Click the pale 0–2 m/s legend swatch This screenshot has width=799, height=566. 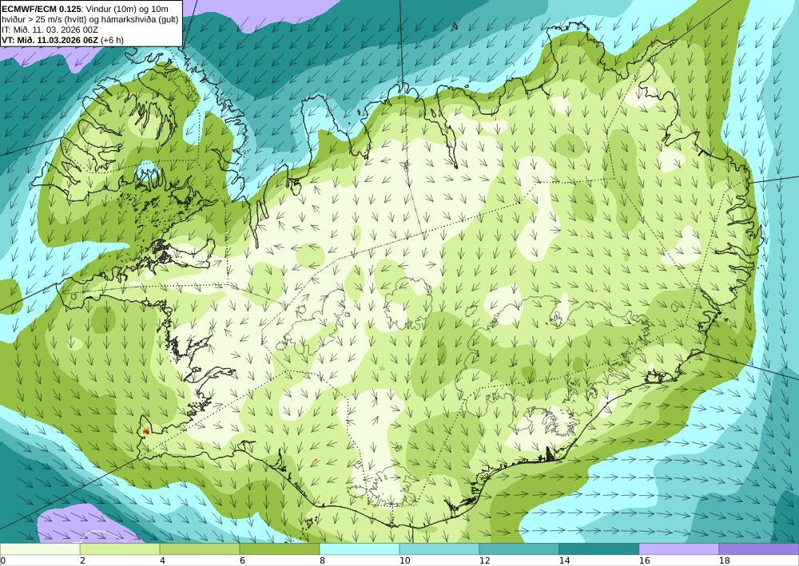[40, 548]
